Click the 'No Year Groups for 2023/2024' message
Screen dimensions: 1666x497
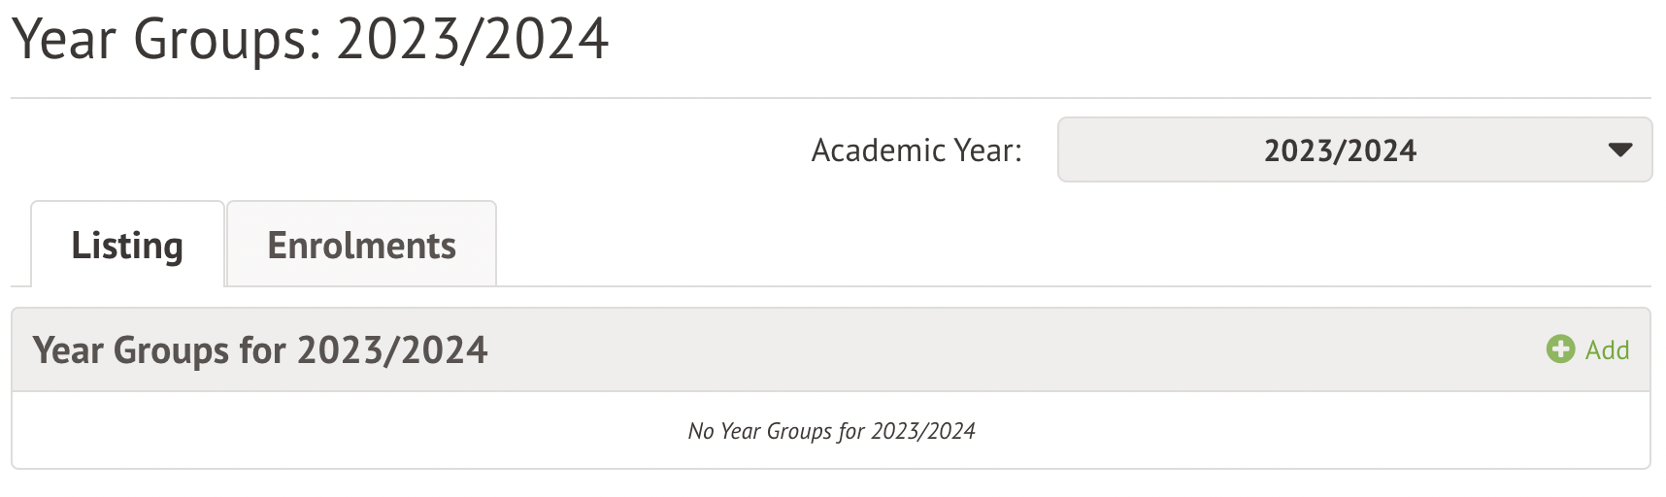click(831, 431)
